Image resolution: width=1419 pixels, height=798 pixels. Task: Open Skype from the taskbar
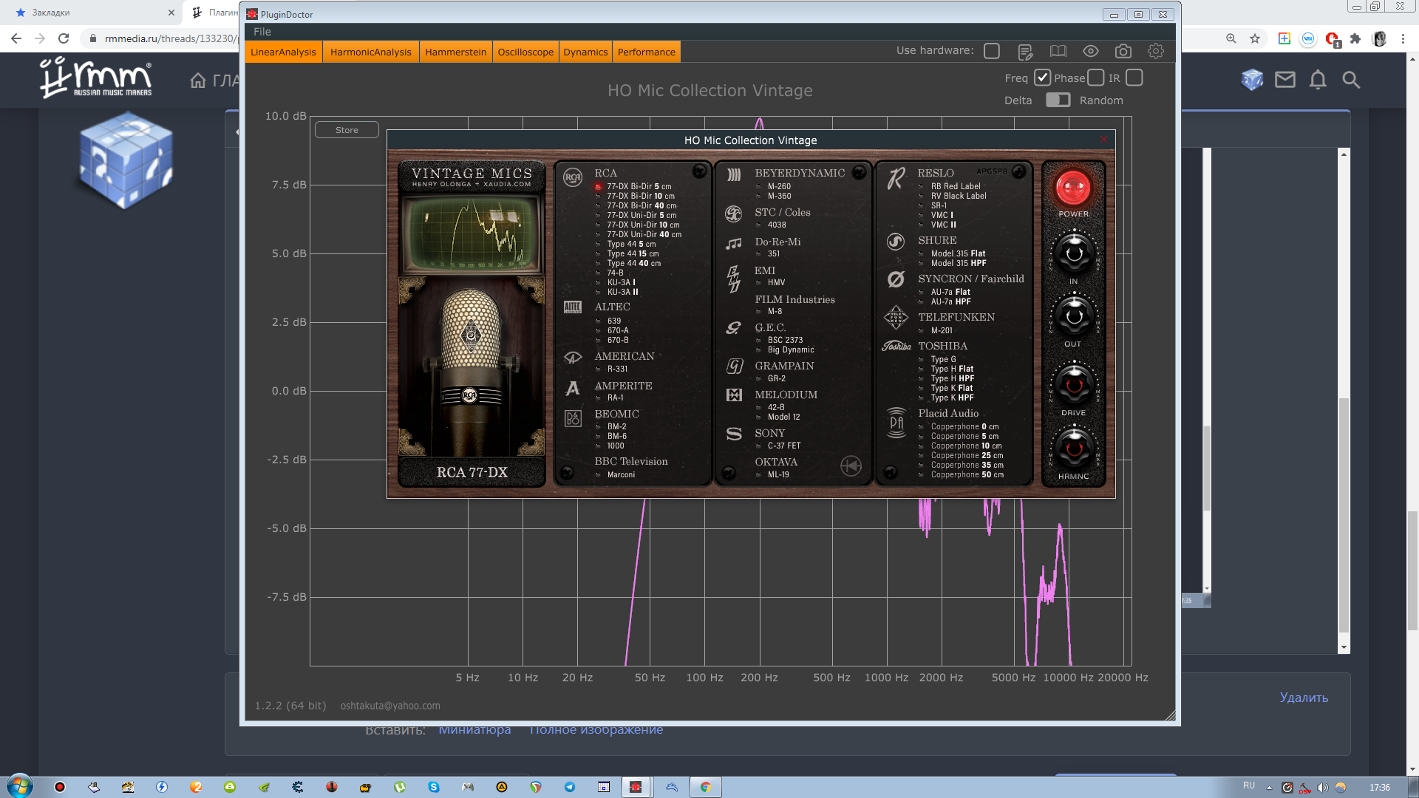click(434, 787)
